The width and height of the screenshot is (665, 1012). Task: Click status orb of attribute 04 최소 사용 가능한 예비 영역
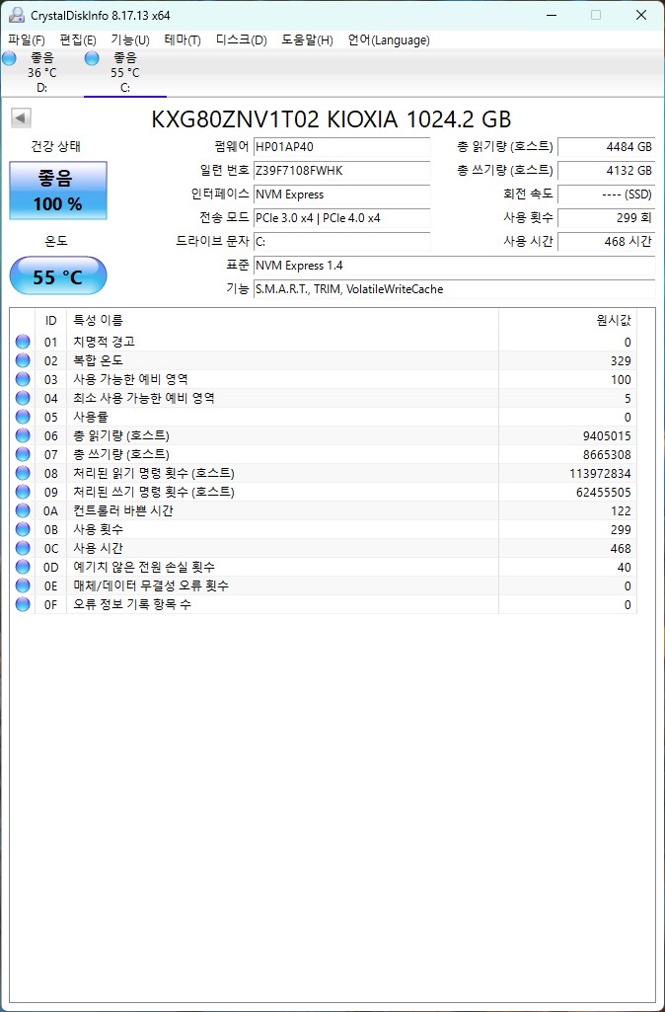[x=23, y=398]
